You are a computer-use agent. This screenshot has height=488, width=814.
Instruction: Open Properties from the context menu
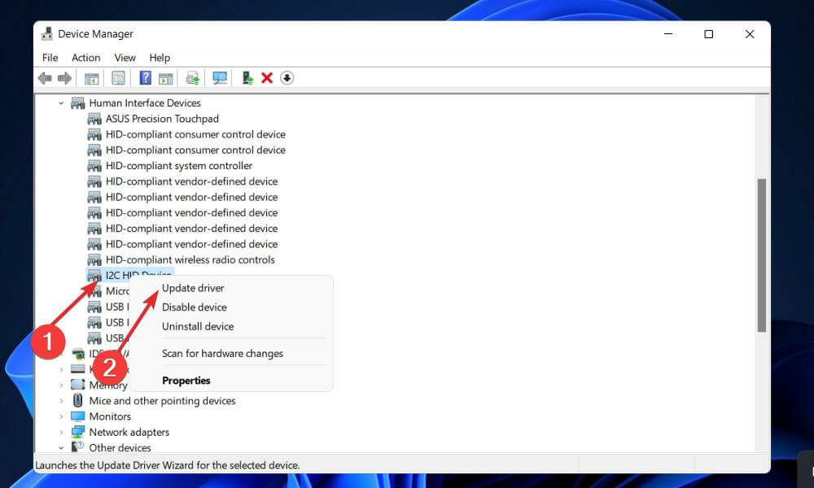pos(186,381)
